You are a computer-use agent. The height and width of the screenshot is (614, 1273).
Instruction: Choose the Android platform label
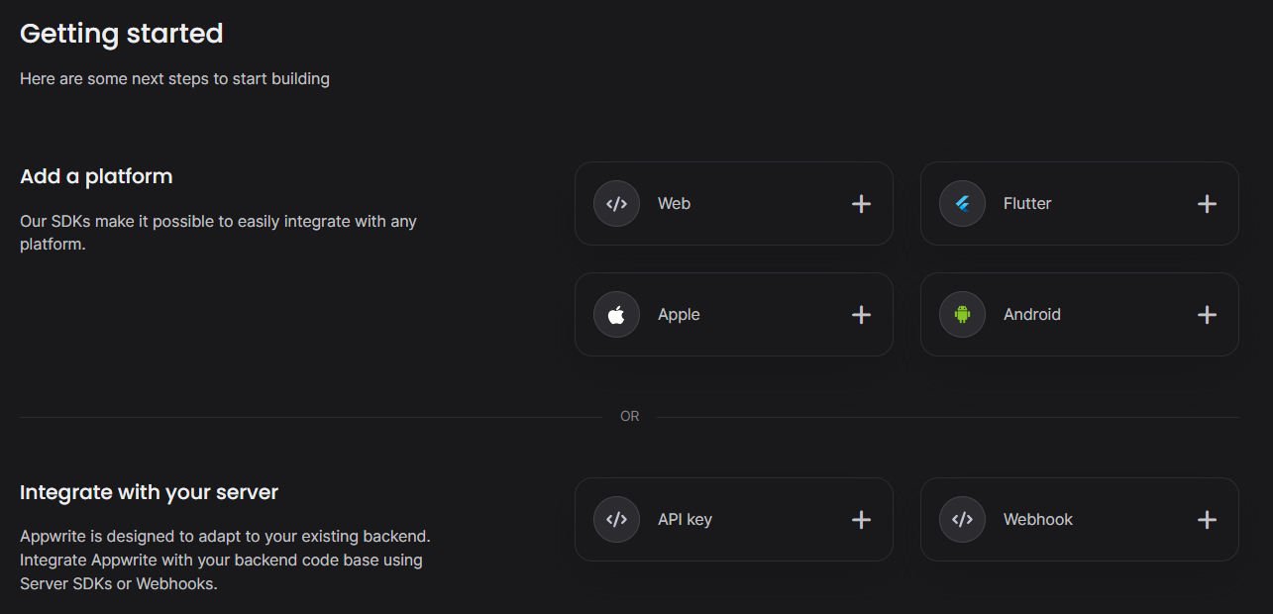pos(1031,315)
